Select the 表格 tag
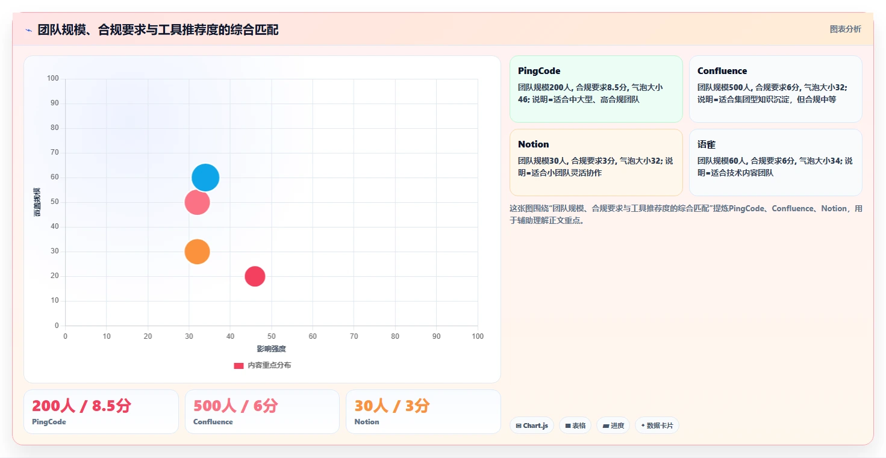Image resolution: width=886 pixels, height=458 pixels. (575, 426)
